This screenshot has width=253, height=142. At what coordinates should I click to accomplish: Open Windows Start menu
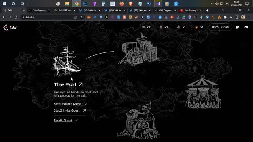[x=4, y=4]
